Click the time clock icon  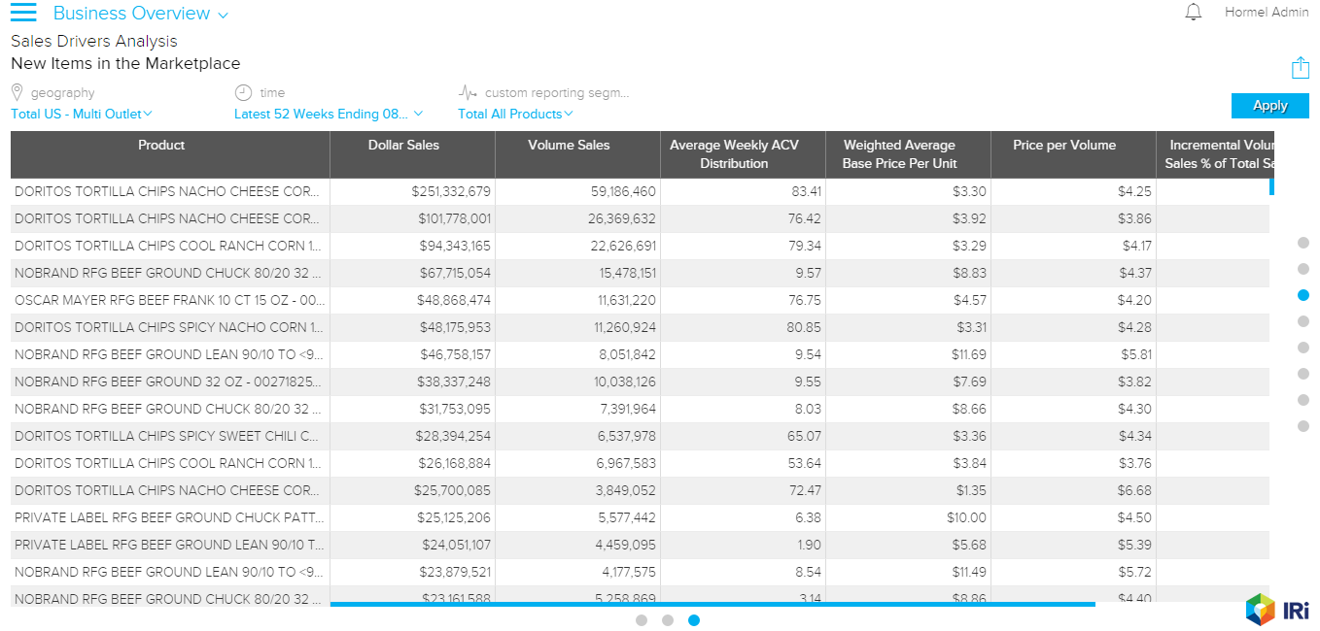[243, 92]
